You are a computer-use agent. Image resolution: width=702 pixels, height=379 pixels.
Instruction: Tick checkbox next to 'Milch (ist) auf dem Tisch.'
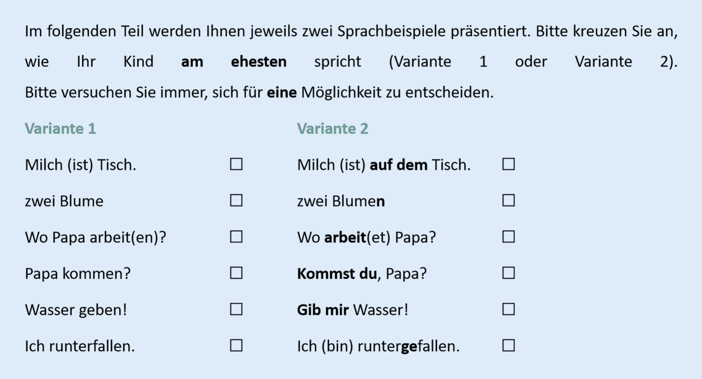pyautogui.click(x=509, y=165)
